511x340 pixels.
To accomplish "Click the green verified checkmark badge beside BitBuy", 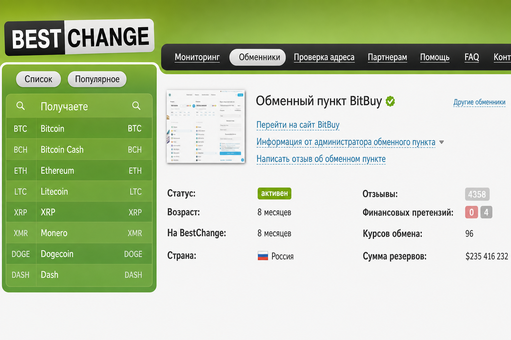I will coord(390,101).
